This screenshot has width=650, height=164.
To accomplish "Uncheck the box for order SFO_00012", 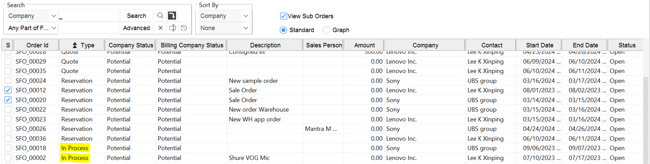I will click(x=8, y=90).
